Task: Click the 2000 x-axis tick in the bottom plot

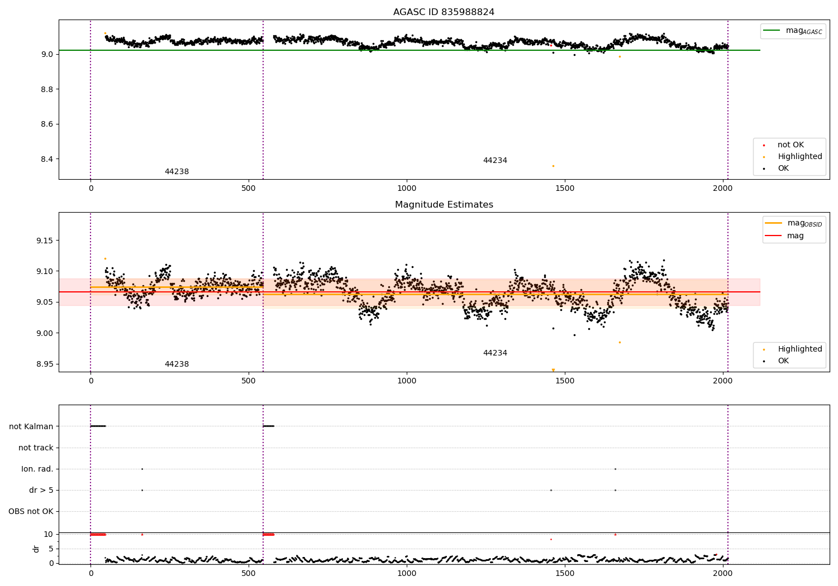Action: coord(723,573)
